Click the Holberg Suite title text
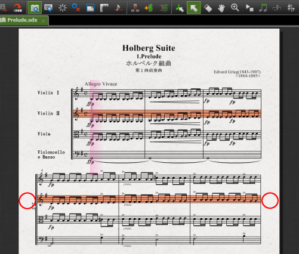 click(149, 48)
